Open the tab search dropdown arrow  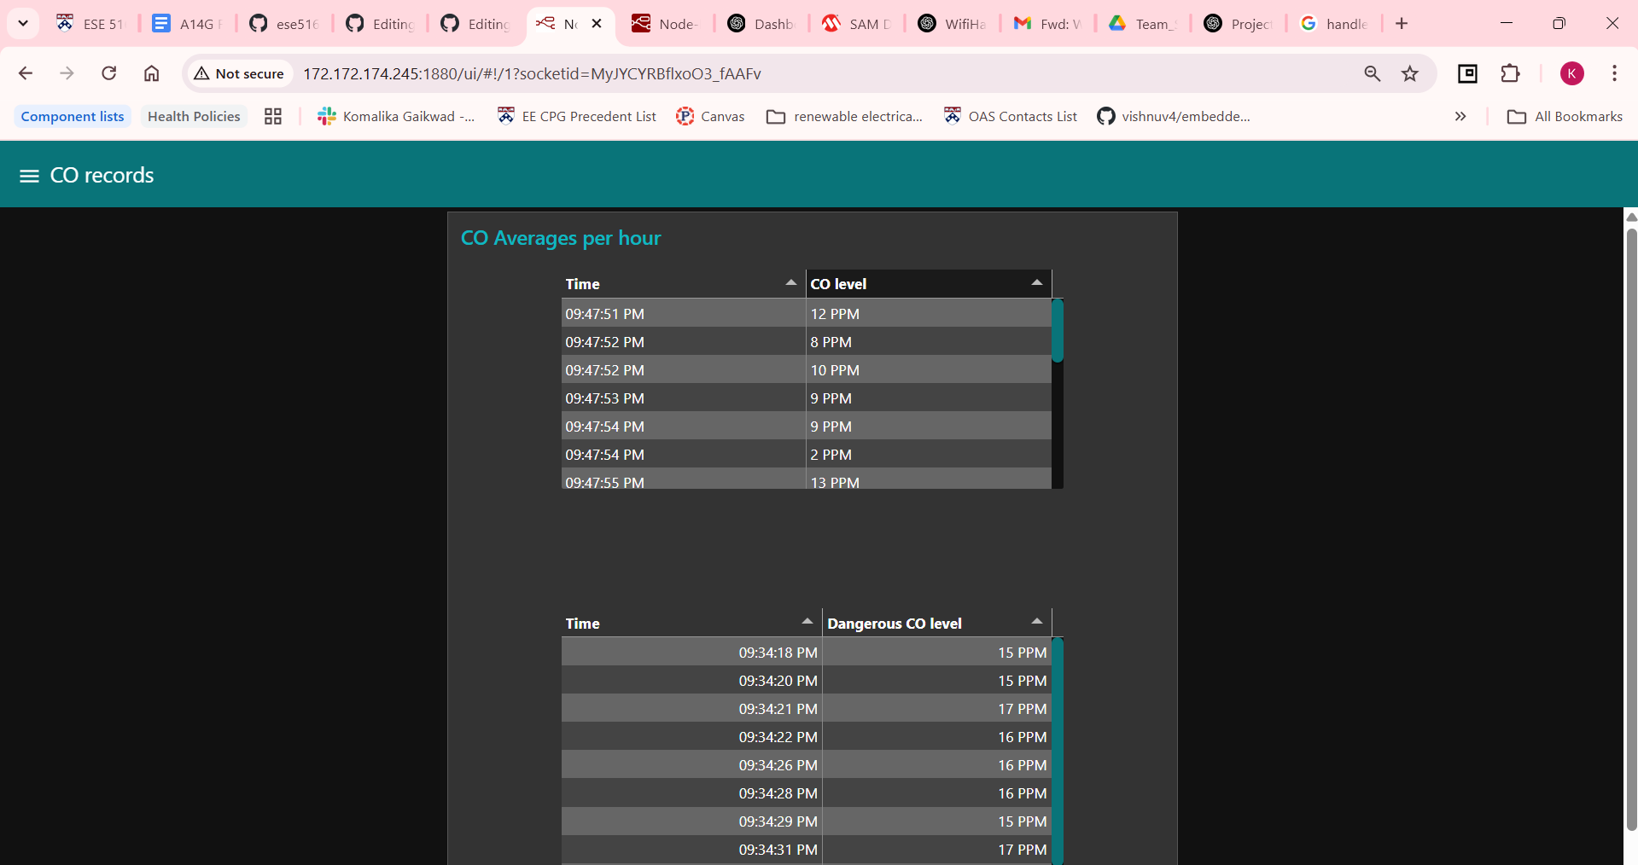23,23
